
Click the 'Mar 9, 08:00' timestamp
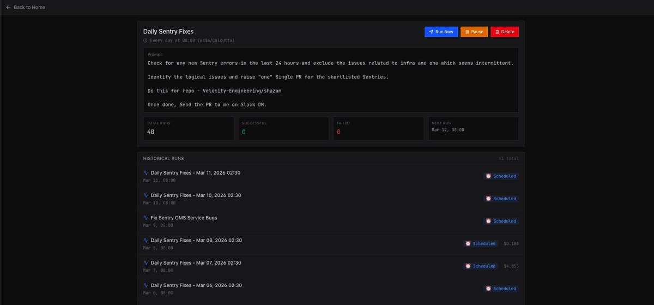(158, 225)
